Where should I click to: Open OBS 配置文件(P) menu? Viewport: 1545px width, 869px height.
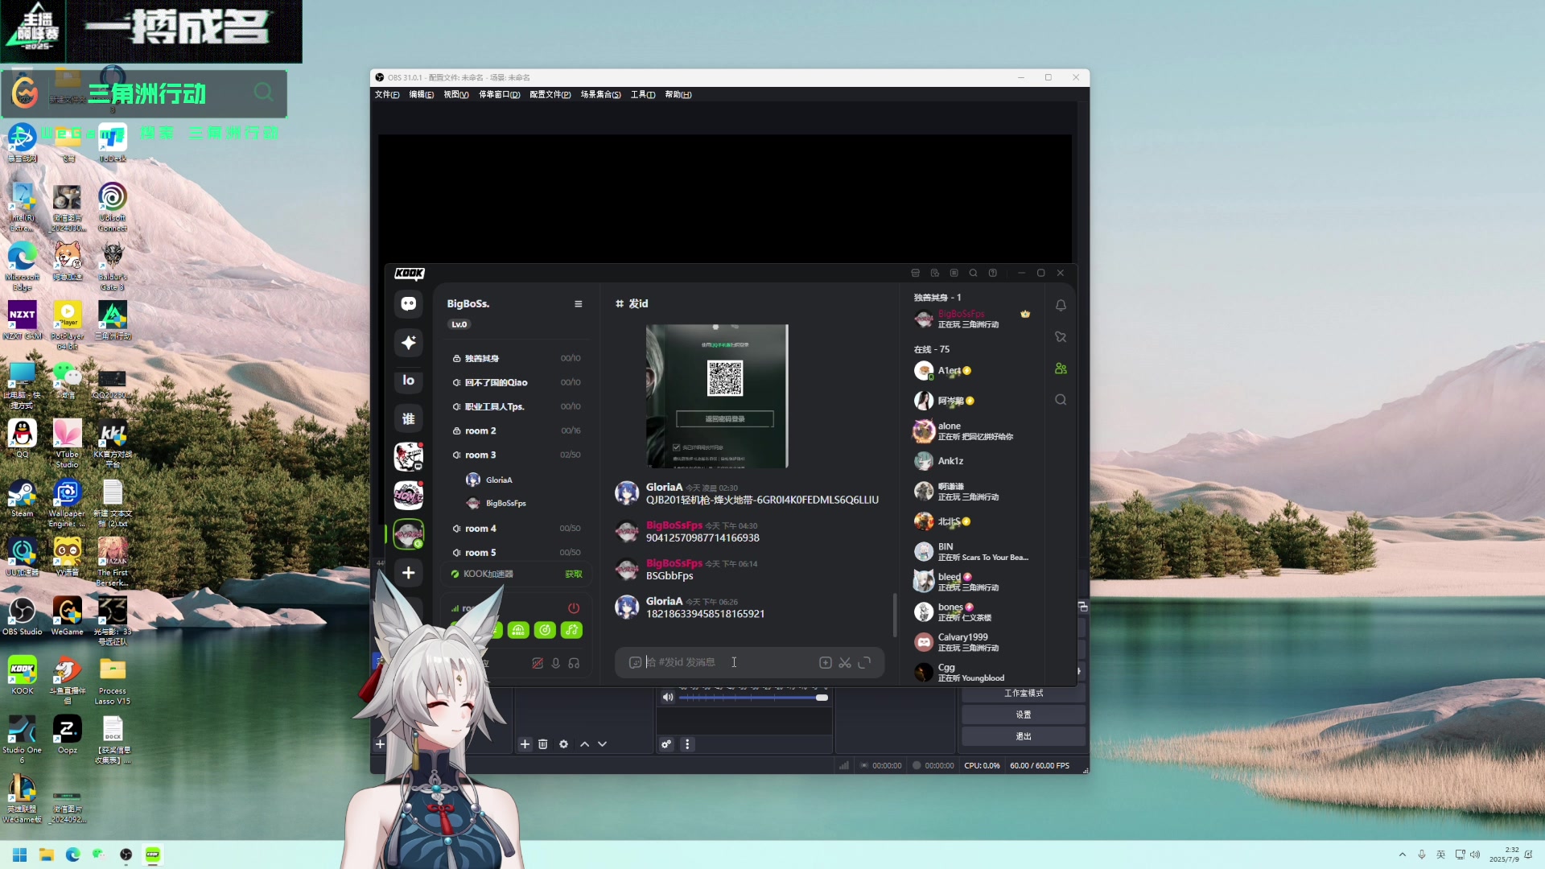(550, 95)
